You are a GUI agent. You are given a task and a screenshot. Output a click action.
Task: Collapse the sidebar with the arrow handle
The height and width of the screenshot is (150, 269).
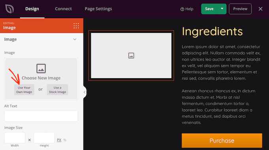tap(85, 92)
